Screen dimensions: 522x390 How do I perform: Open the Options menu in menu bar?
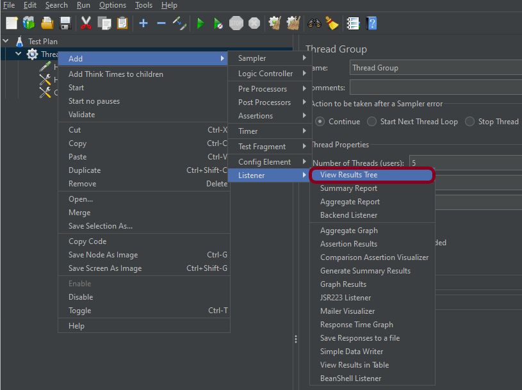click(112, 5)
